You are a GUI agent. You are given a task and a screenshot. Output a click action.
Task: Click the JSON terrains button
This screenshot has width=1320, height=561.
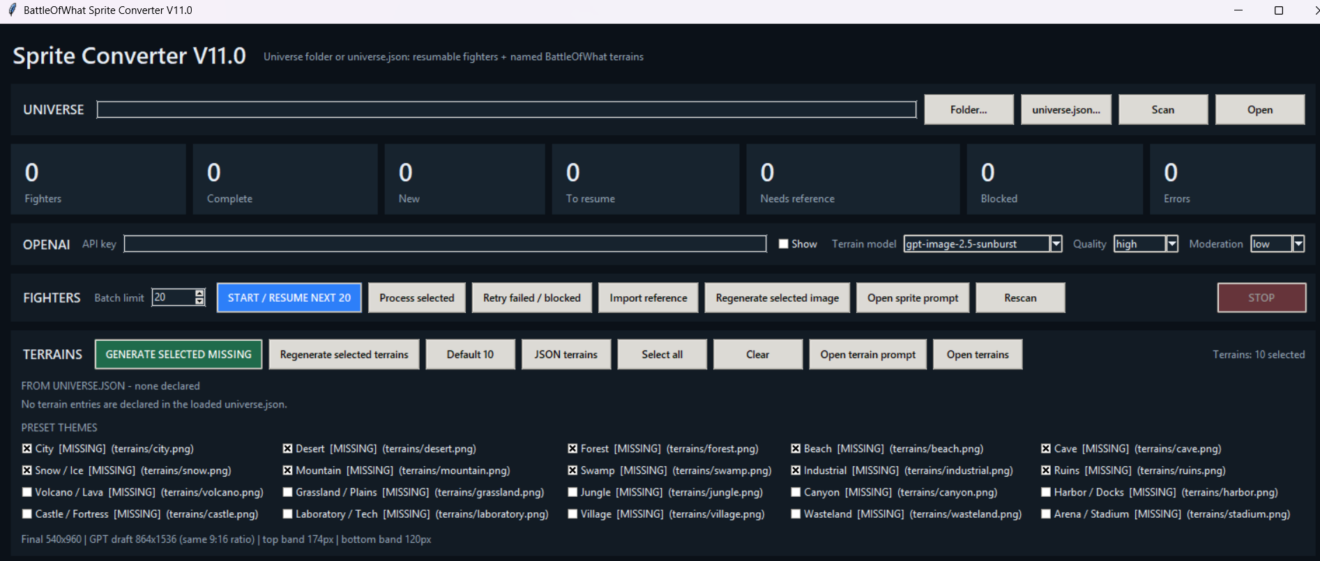[x=566, y=354]
